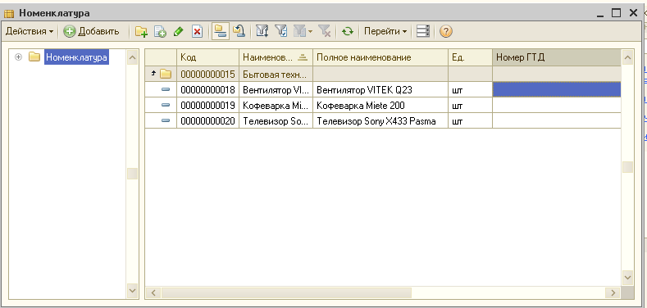The height and width of the screenshot is (308, 647).
Task: Click the move item to another group icon
Action: (x=239, y=31)
